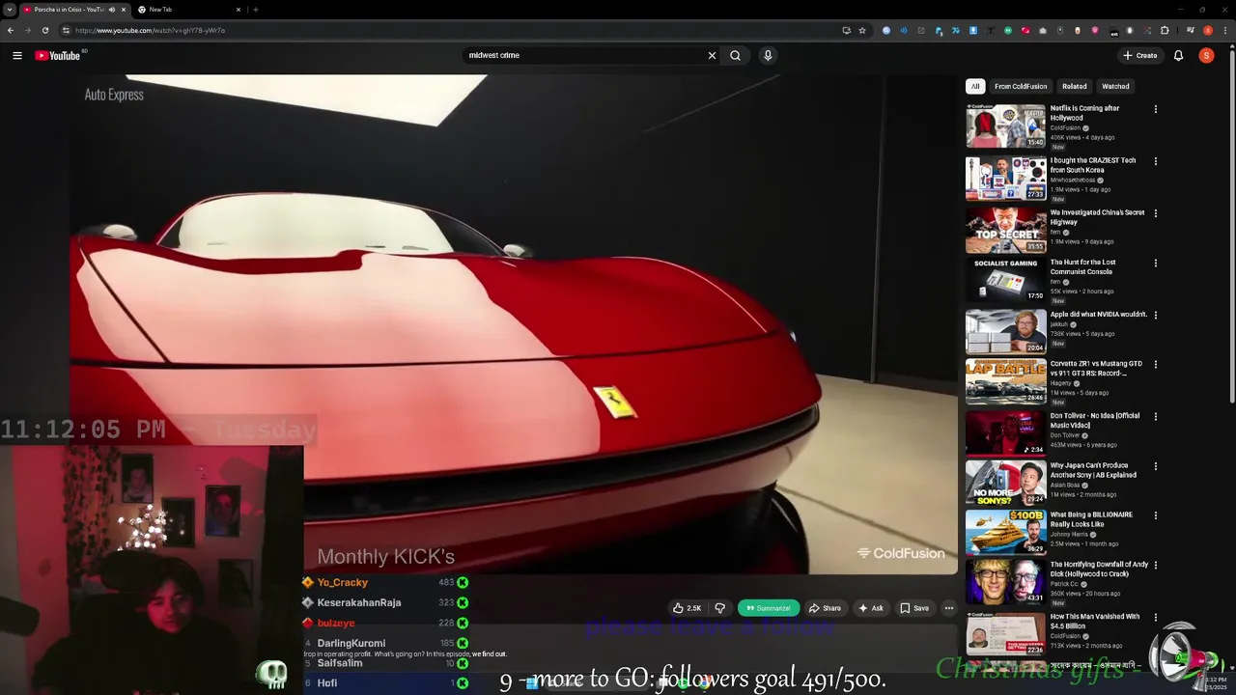The height and width of the screenshot is (695, 1236).
Task: View site information in address bar
Action: pos(66,30)
